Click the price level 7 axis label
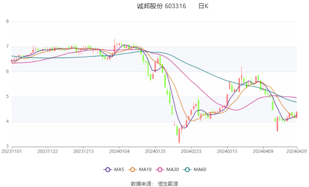The height and width of the screenshot is (187, 309). (7, 47)
